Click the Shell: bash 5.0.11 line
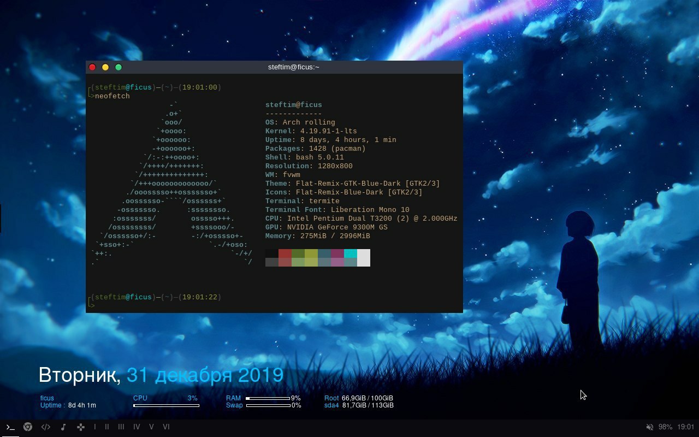The image size is (699, 437). (305, 157)
